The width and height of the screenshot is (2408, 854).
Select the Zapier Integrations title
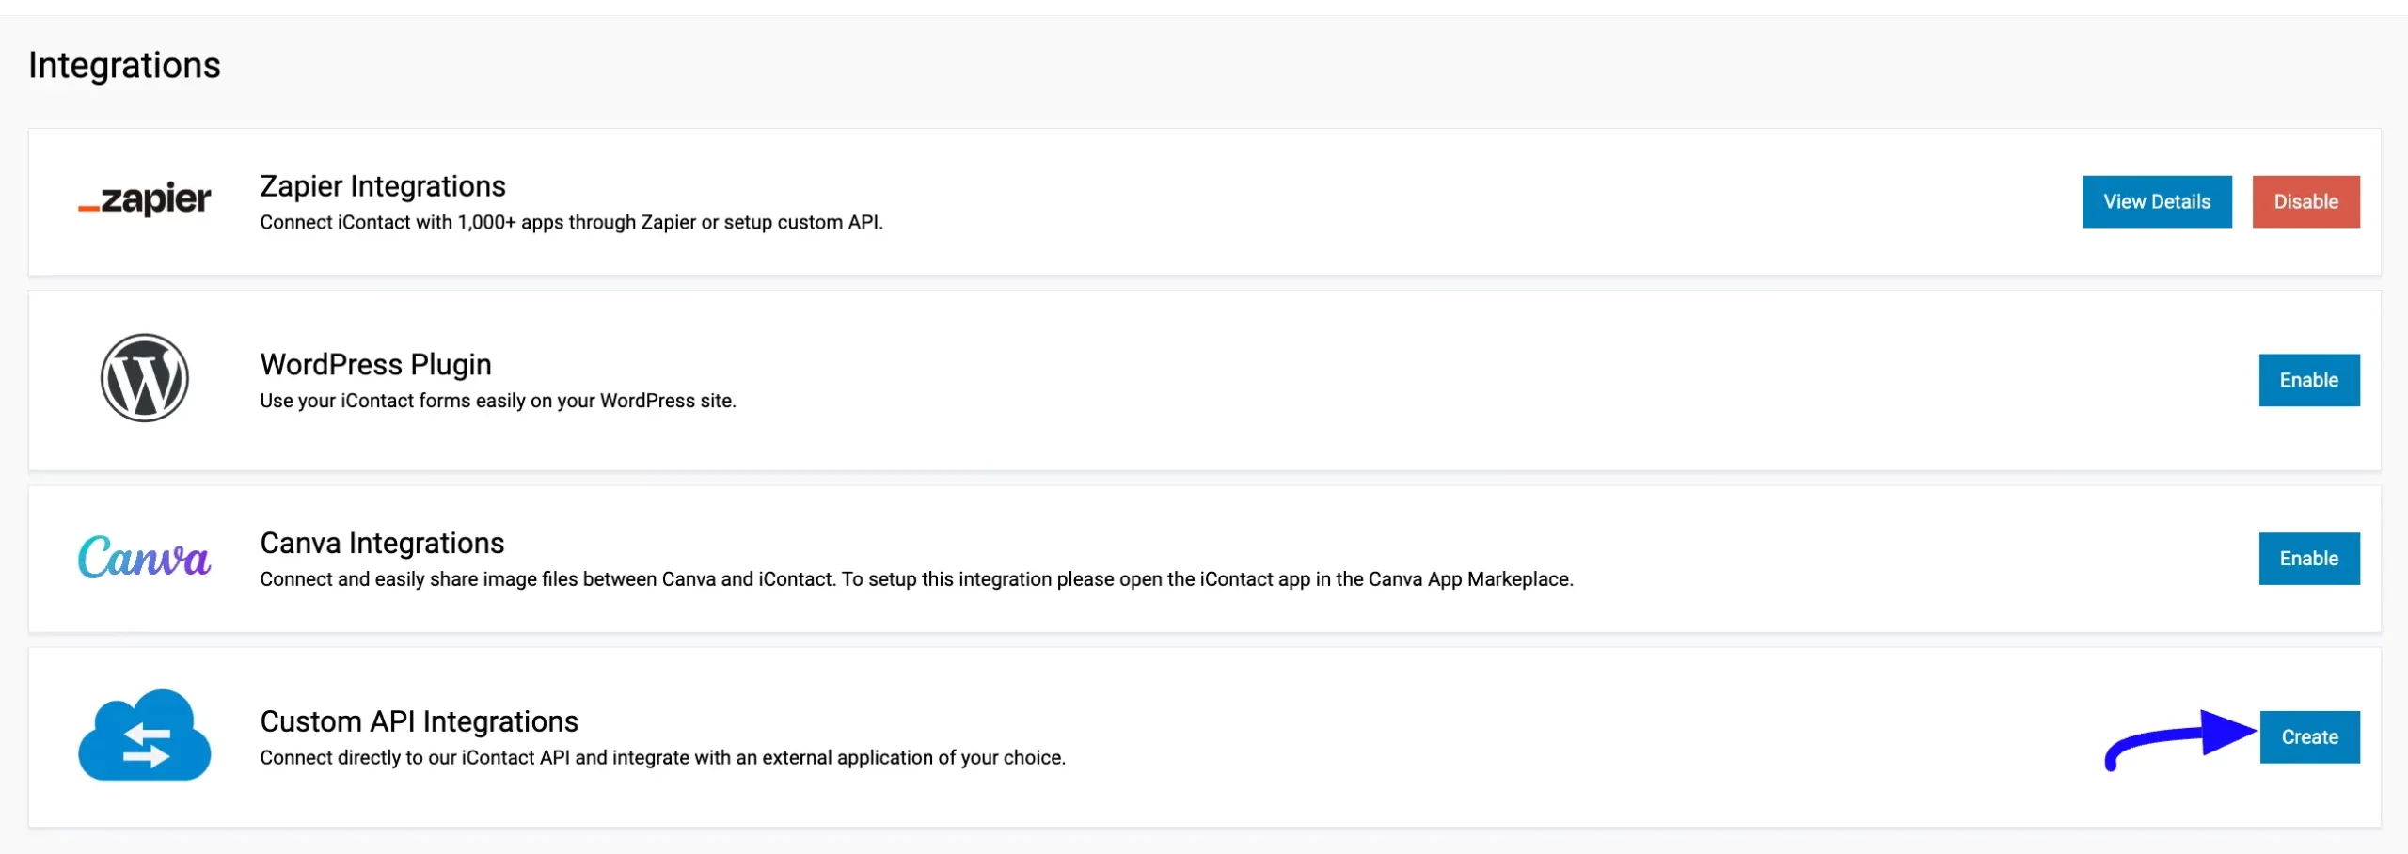coord(383,186)
